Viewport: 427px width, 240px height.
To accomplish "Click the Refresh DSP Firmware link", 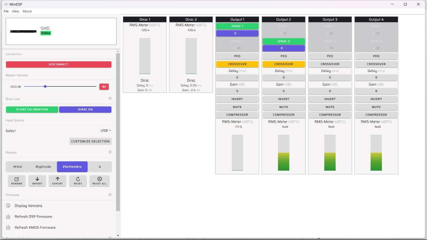I will [33, 217].
